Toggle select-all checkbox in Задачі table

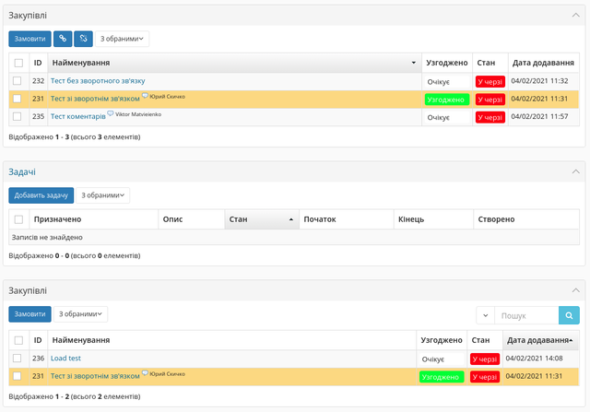(x=18, y=219)
